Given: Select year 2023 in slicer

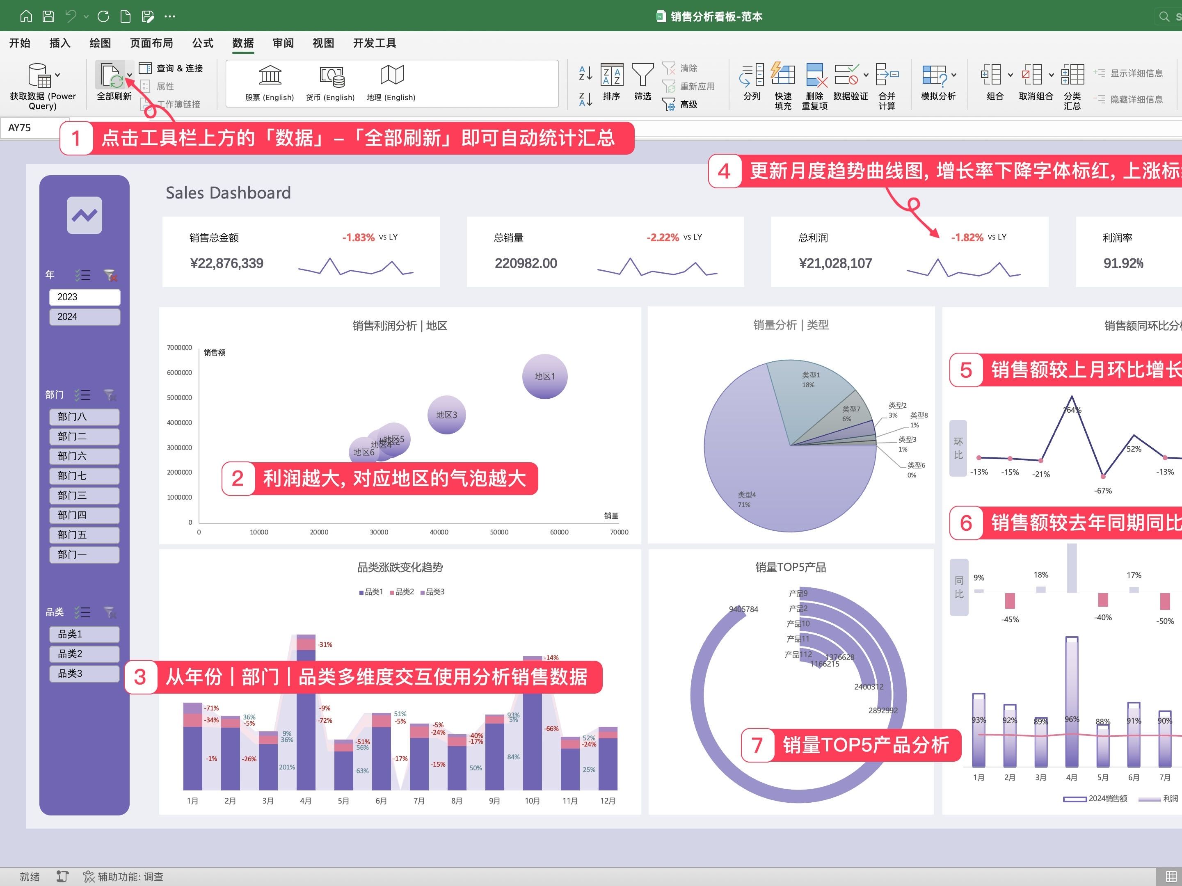Looking at the screenshot, I should [x=85, y=297].
